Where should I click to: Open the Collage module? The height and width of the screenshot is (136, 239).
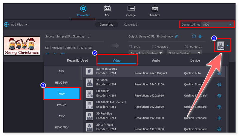(x=131, y=11)
